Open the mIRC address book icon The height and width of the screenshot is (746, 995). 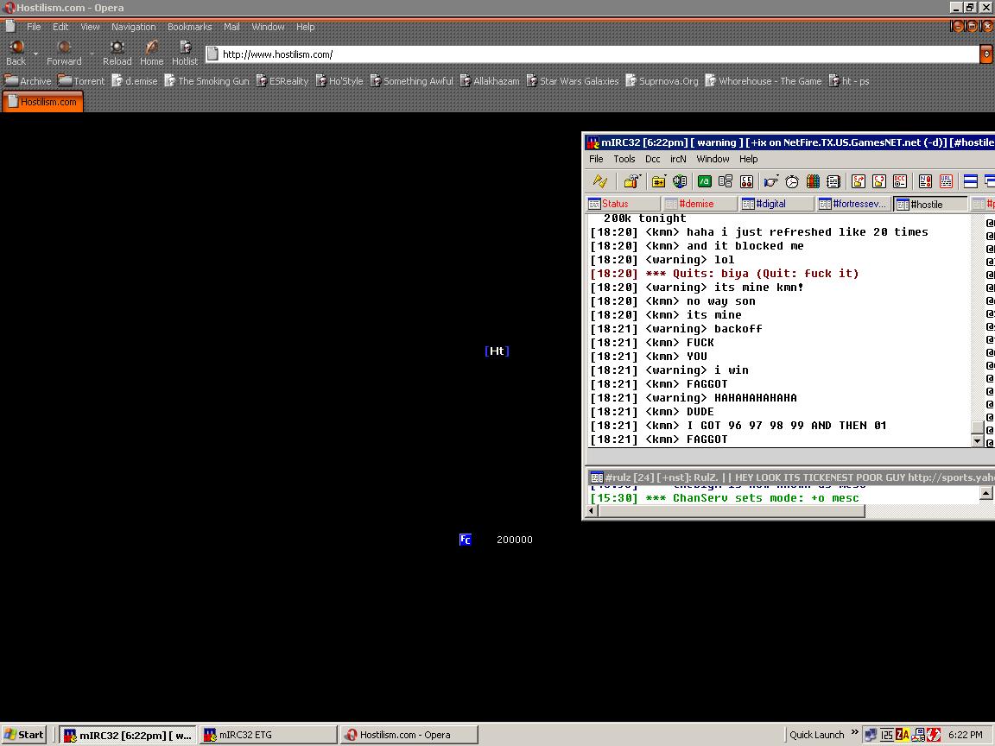(833, 181)
